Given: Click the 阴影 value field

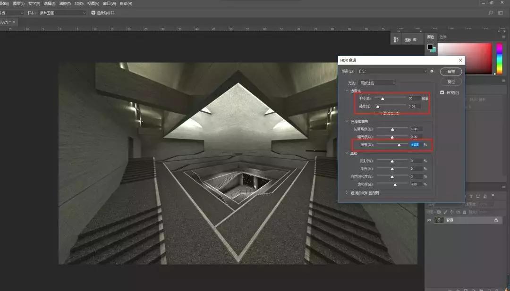Looking at the screenshot, I should [x=416, y=161].
